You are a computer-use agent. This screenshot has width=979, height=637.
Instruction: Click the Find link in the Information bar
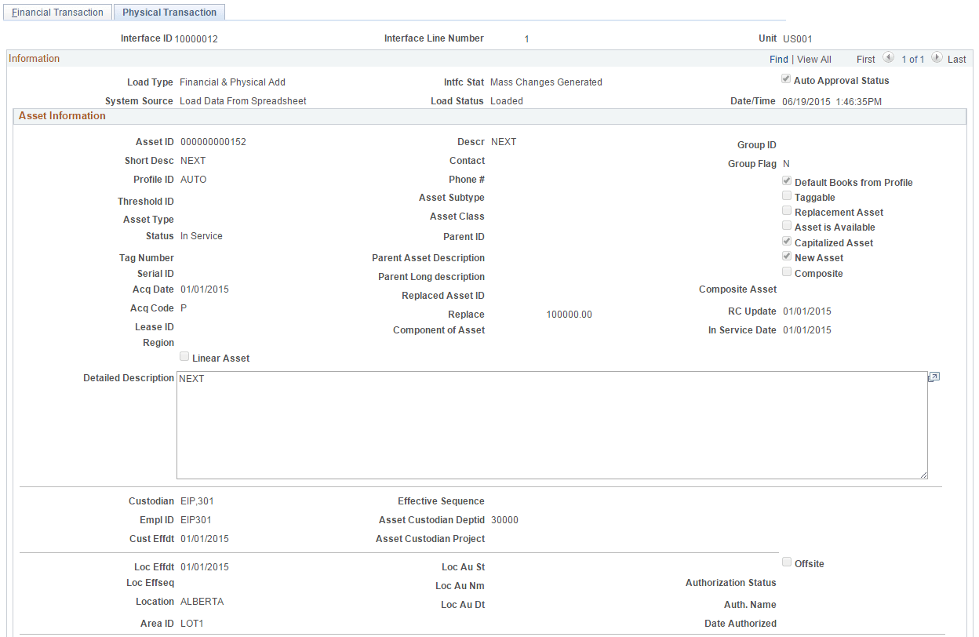(x=778, y=59)
